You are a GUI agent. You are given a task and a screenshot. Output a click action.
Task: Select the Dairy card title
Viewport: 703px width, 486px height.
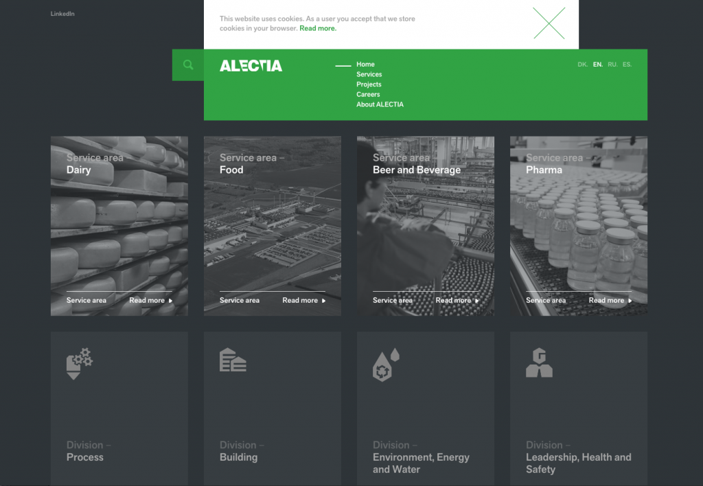(x=78, y=170)
